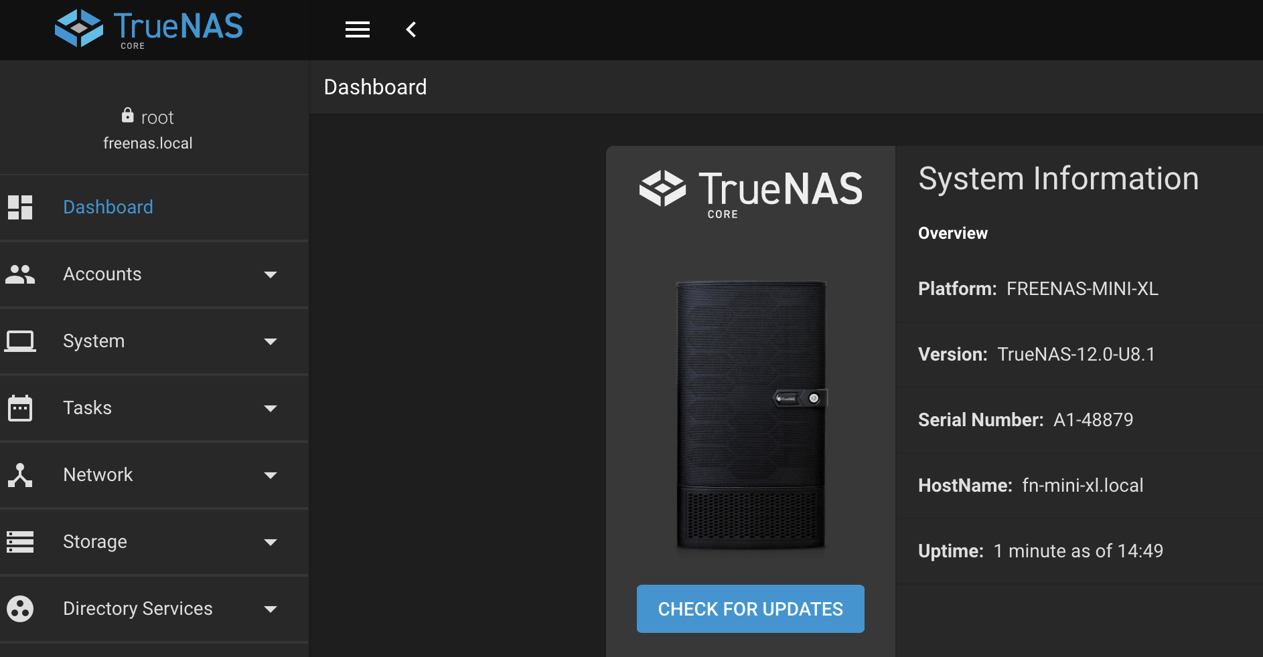Expand the Network dropdown arrow
Viewport: 1263px width, 657px height.
(271, 475)
